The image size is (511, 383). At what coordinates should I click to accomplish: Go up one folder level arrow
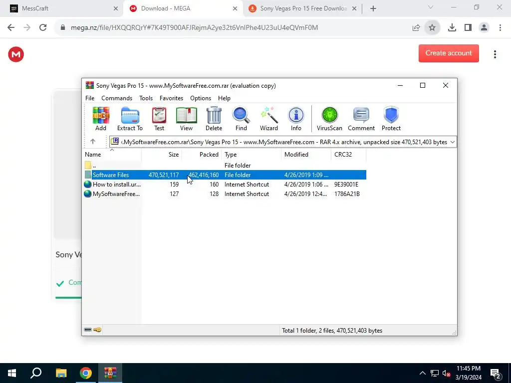92,142
